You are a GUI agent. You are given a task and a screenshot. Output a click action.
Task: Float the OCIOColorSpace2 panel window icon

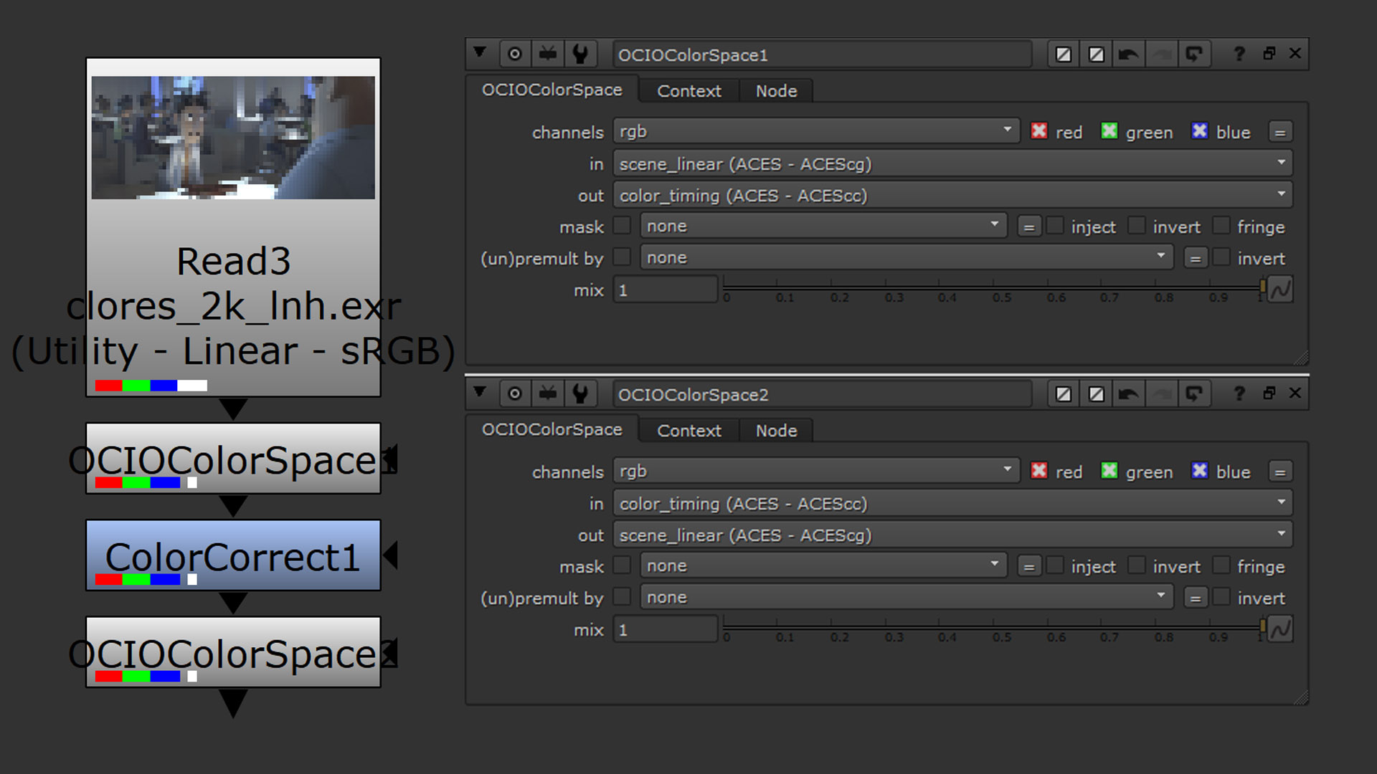[x=1269, y=393]
